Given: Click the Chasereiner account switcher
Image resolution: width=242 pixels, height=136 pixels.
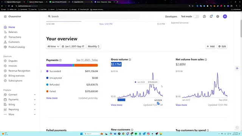Looking at the screenshot, I should (x=12, y=17).
